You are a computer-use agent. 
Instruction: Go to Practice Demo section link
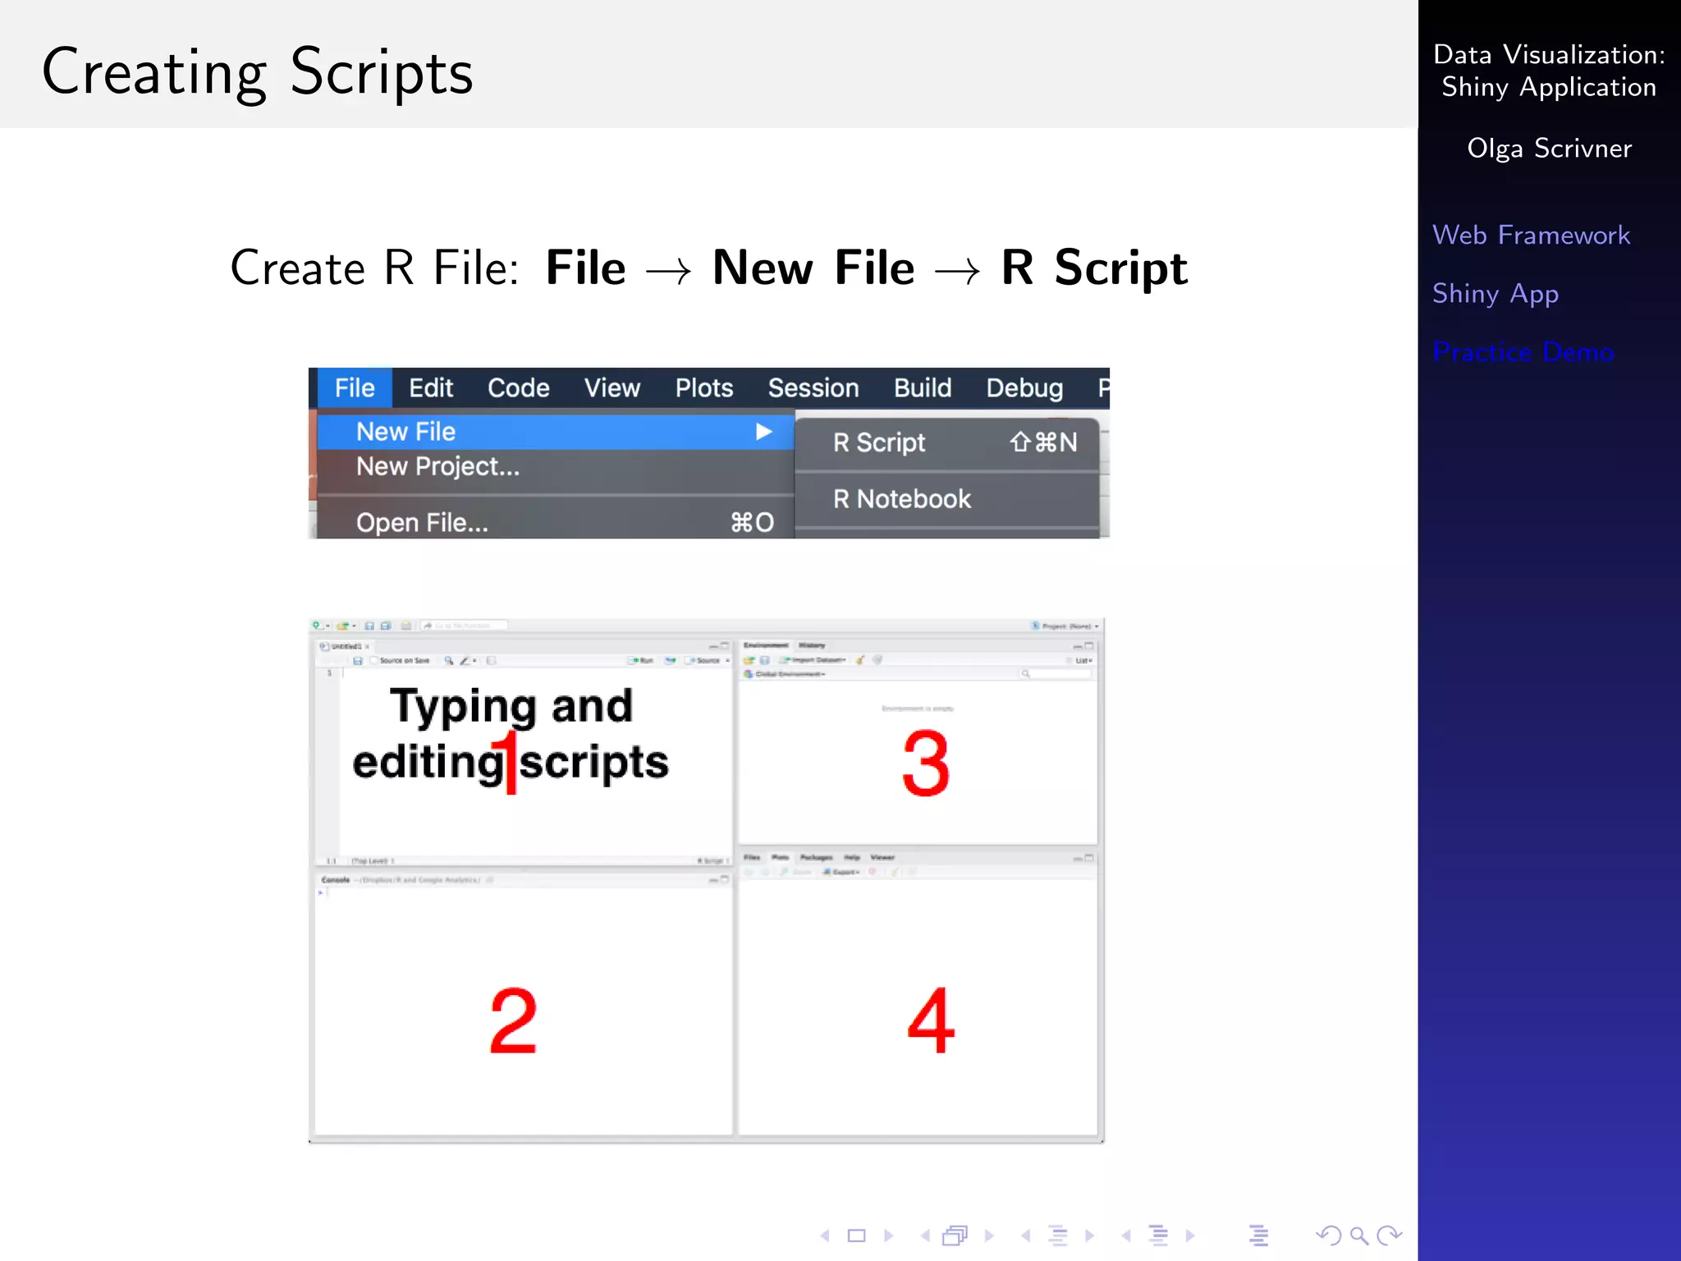pos(1523,352)
